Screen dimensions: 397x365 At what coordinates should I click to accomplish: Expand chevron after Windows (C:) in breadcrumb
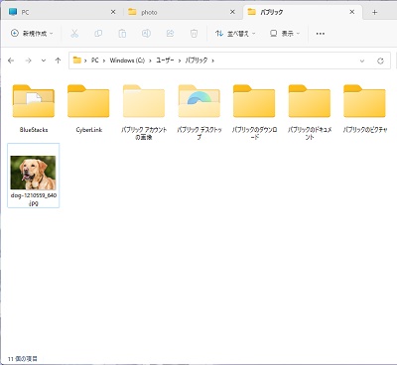(x=150, y=61)
